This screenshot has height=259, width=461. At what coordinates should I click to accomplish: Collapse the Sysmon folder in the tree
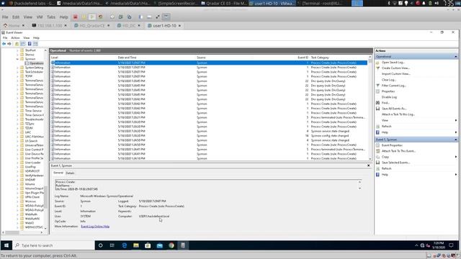click(x=17, y=59)
